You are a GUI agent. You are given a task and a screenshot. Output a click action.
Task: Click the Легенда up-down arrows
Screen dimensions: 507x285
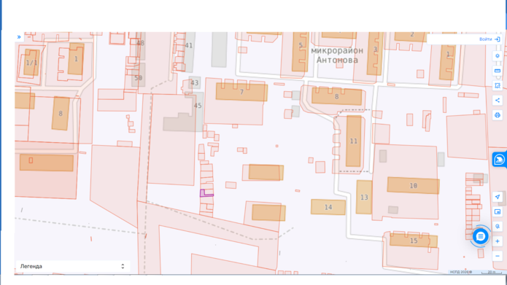click(123, 266)
